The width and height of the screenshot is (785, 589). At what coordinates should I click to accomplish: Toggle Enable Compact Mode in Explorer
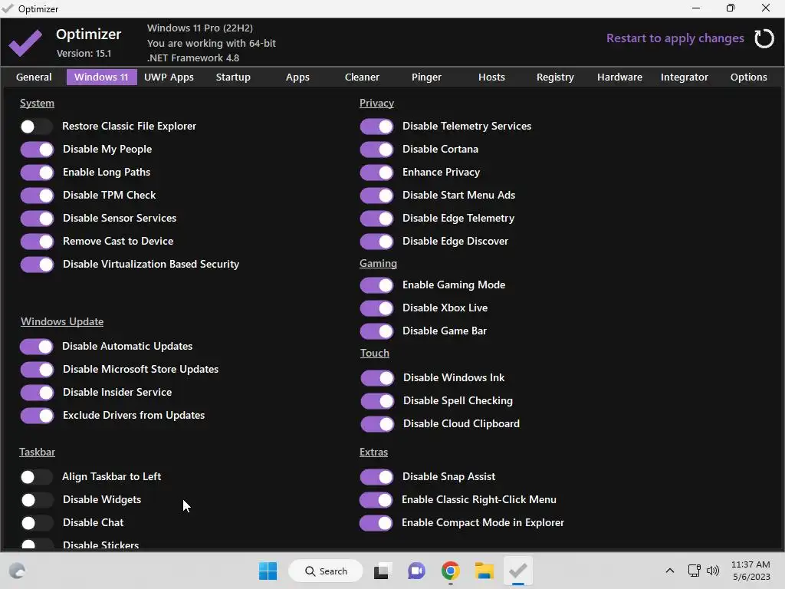[376, 523]
